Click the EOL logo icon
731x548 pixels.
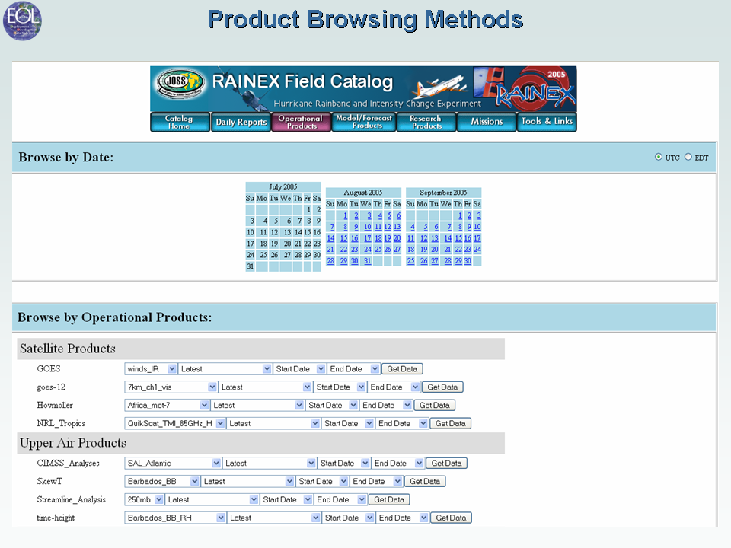coord(22,21)
